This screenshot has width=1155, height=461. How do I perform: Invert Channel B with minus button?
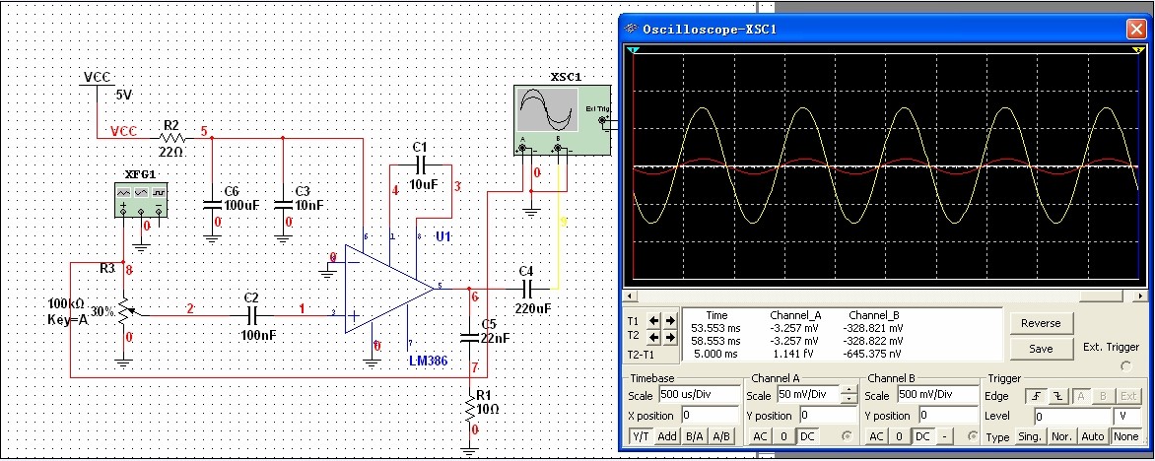pyautogui.click(x=944, y=436)
